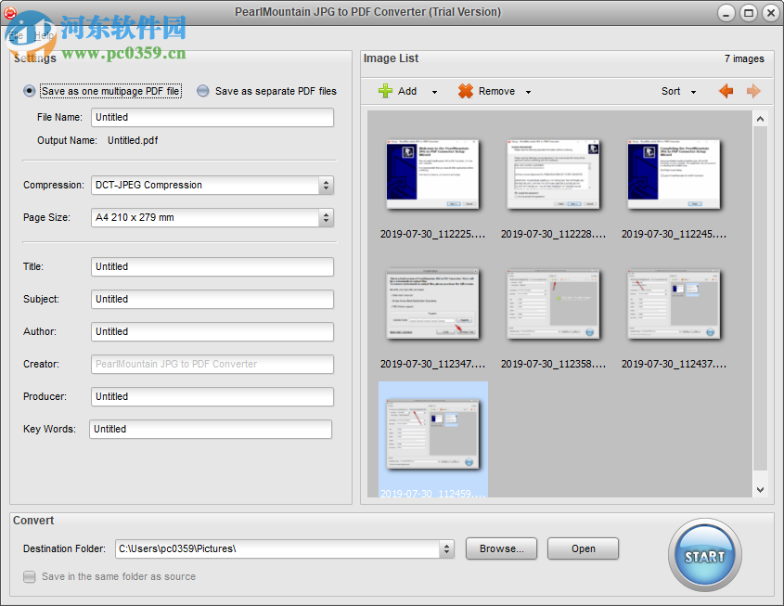Screen dimensions: 784x606
Task: Expand the Add button dropdown arrow
Action: click(x=432, y=91)
